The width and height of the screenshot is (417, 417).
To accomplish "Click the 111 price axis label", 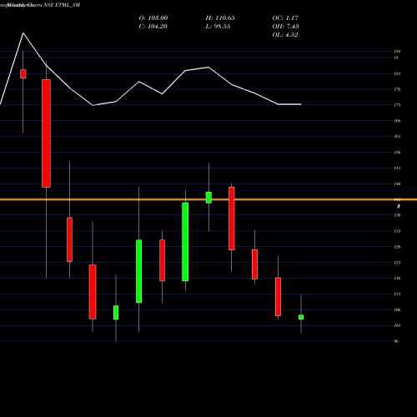I will pyautogui.click(x=397, y=294).
